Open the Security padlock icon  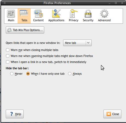coord(88,14)
